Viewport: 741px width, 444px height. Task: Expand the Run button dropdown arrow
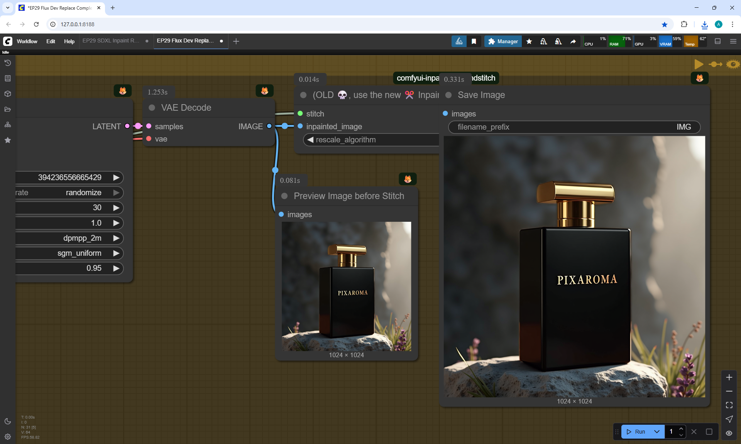click(x=657, y=432)
